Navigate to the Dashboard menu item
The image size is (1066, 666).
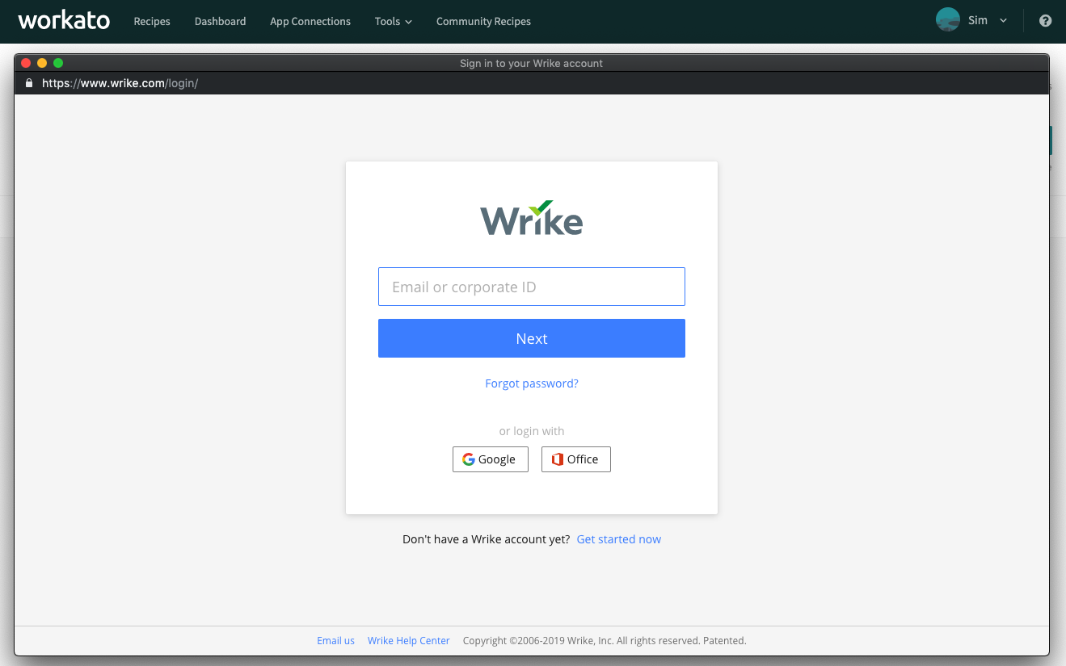point(220,22)
